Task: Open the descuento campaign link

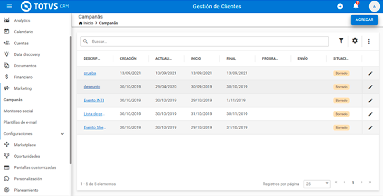Action: (92, 87)
